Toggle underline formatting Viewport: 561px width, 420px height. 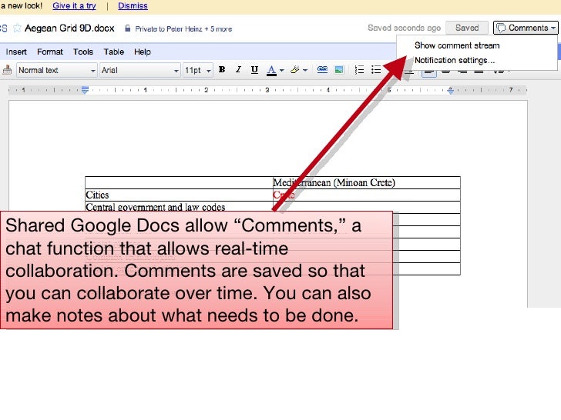pos(254,70)
